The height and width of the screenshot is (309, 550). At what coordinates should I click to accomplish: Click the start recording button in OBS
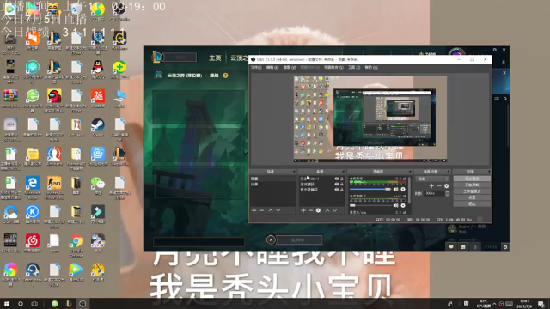pyautogui.click(x=472, y=185)
